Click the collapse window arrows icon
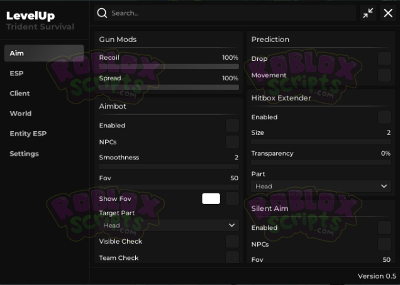This screenshot has width=400, height=285. (368, 13)
